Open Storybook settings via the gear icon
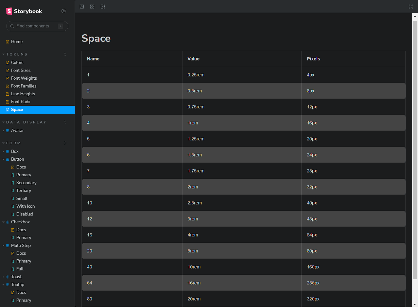This screenshot has height=307, width=418. pos(64,11)
